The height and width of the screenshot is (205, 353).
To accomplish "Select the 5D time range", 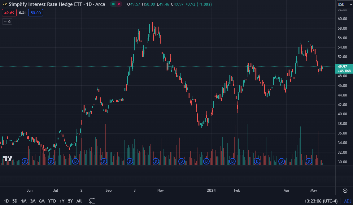I will [15, 201].
